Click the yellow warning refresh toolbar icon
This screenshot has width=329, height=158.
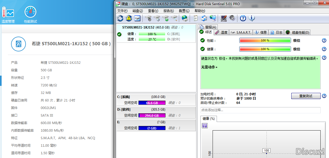129,18
